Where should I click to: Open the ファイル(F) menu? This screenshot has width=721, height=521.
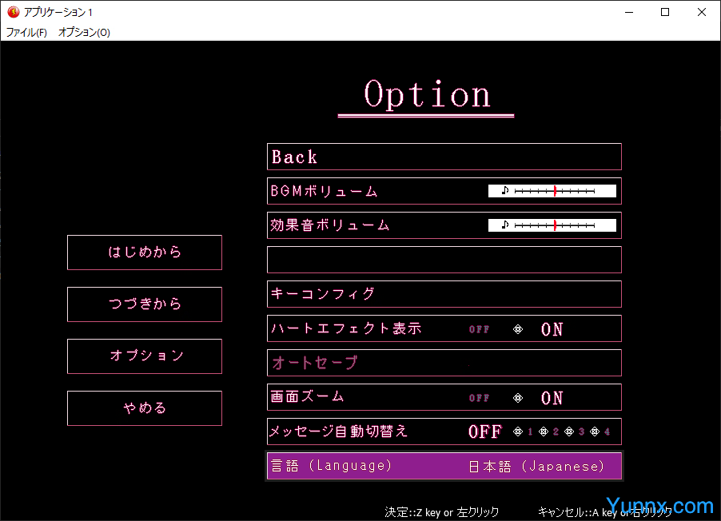click(26, 33)
